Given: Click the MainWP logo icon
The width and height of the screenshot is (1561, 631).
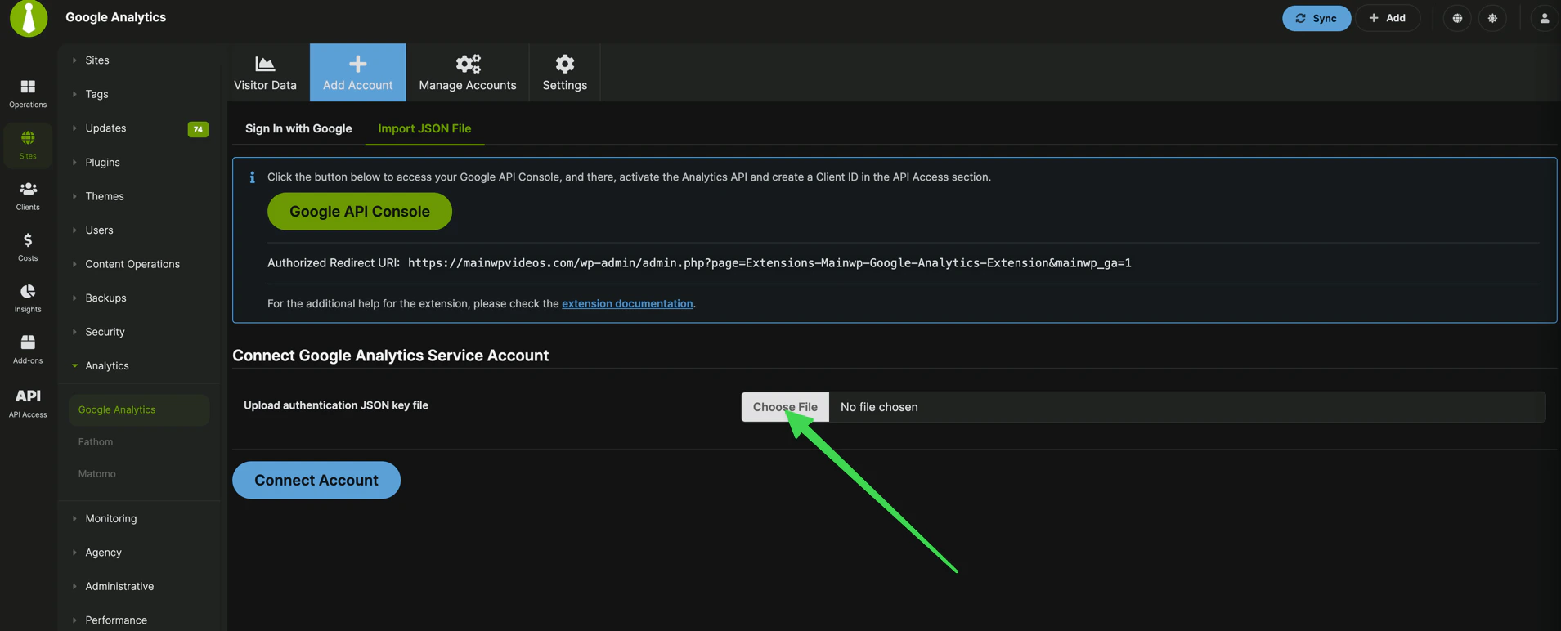Looking at the screenshot, I should pyautogui.click(x=29, y=18).
